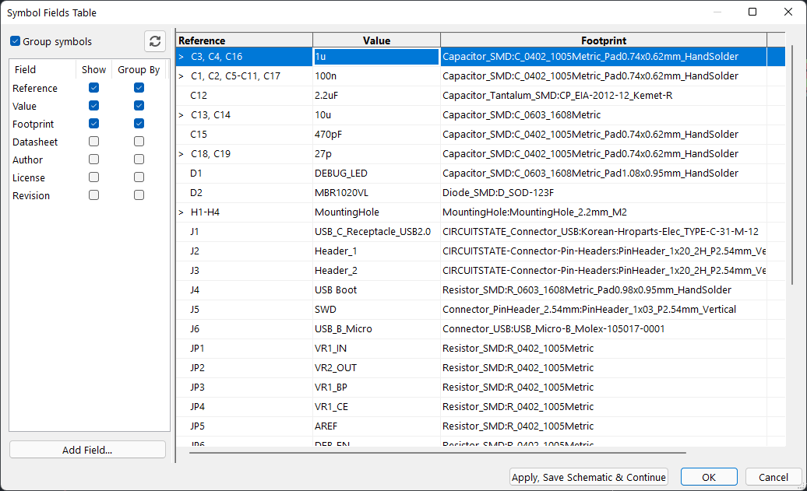Sort by the Value column header

(377, 40)
